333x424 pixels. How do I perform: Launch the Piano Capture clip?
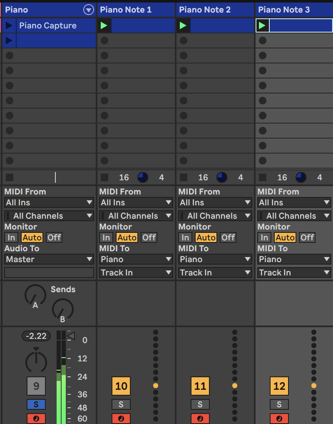[9, 26]
